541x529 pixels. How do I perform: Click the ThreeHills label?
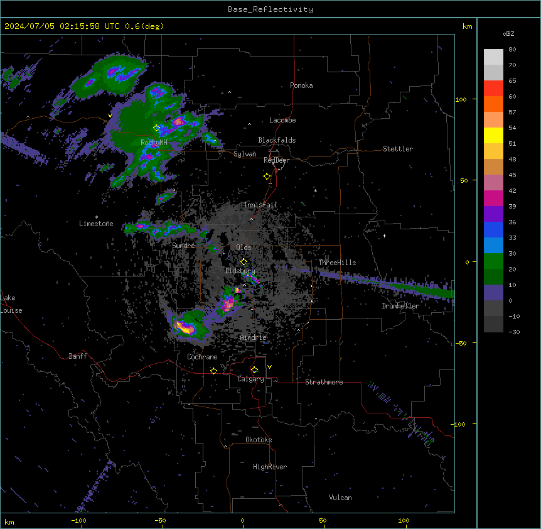pos(337,263)
